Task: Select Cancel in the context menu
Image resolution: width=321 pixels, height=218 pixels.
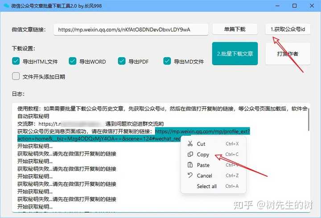Action: click(214, 176)
